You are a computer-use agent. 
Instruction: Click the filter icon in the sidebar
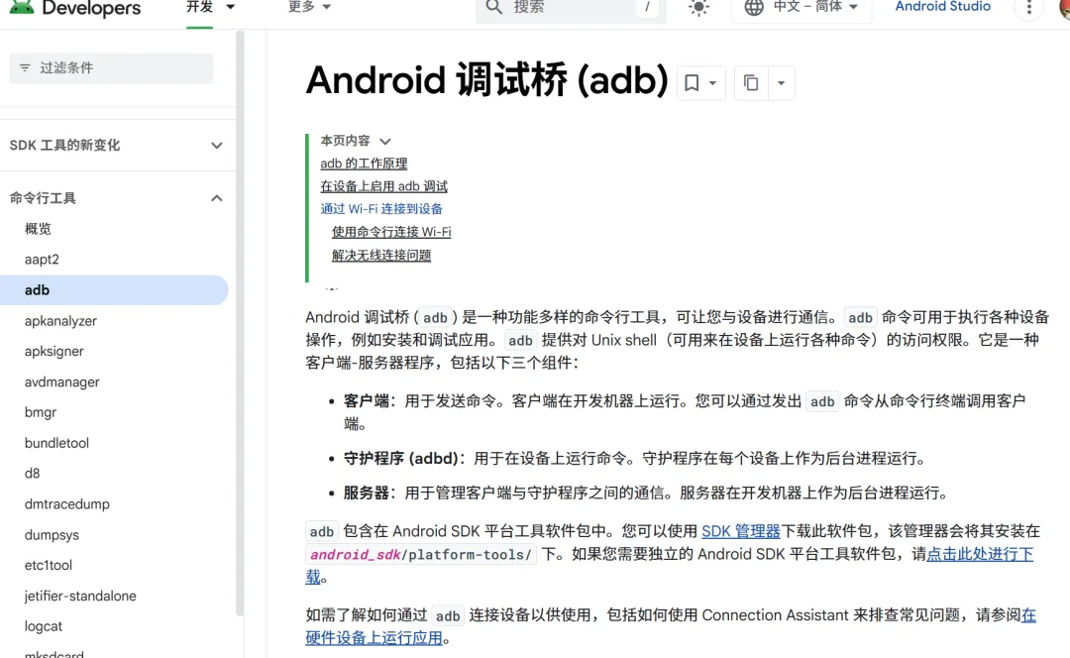point(25,67)
